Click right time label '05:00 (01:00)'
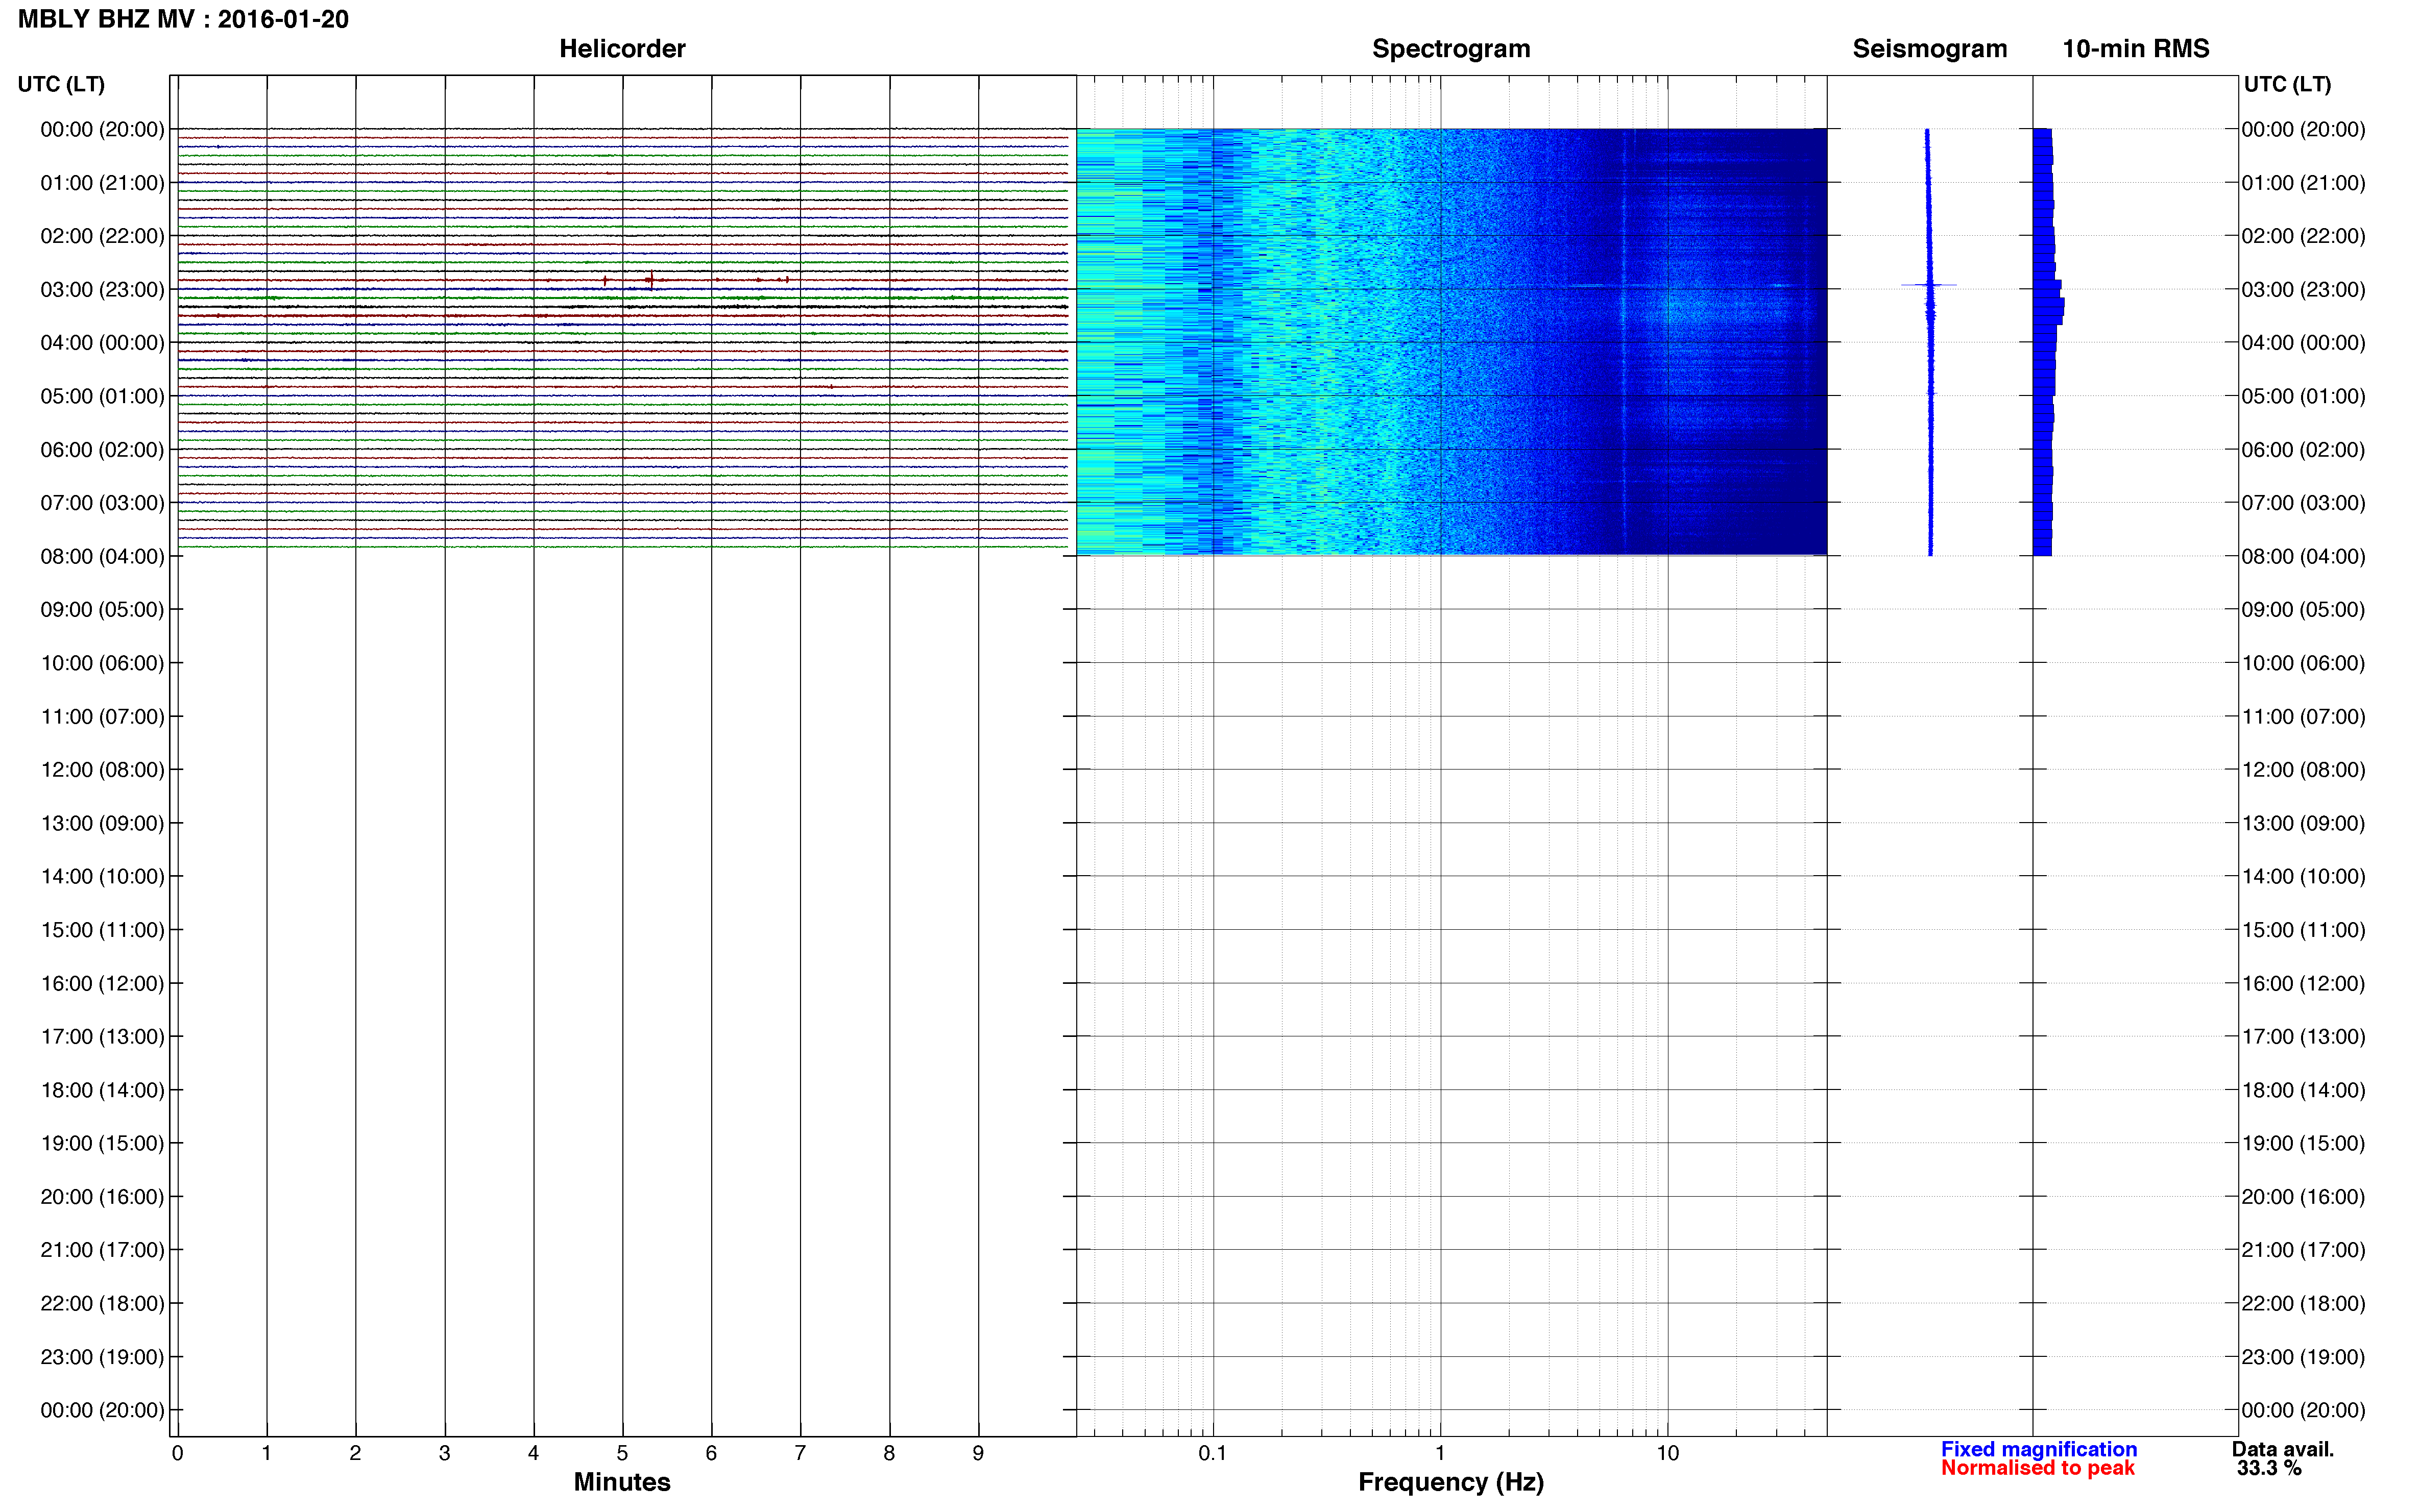The image size is (2420, 1512). [2303, 396]
